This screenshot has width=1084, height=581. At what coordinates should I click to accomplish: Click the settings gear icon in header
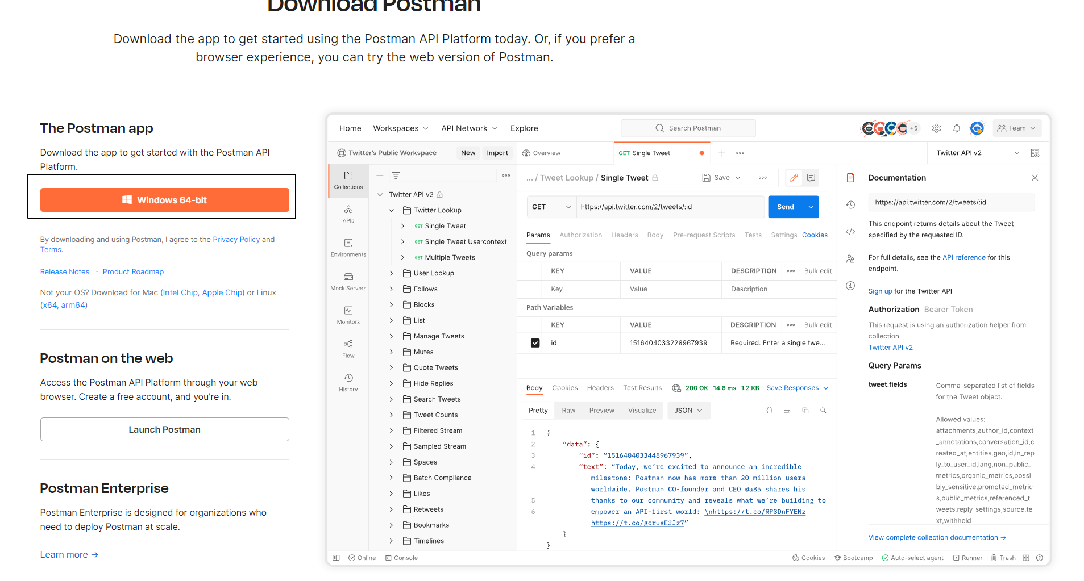[x=936, y=128]
